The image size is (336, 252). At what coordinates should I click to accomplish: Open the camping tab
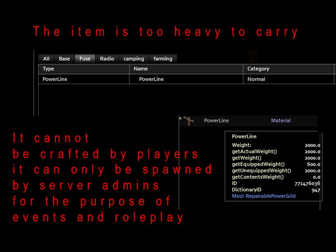pos(134,58)
